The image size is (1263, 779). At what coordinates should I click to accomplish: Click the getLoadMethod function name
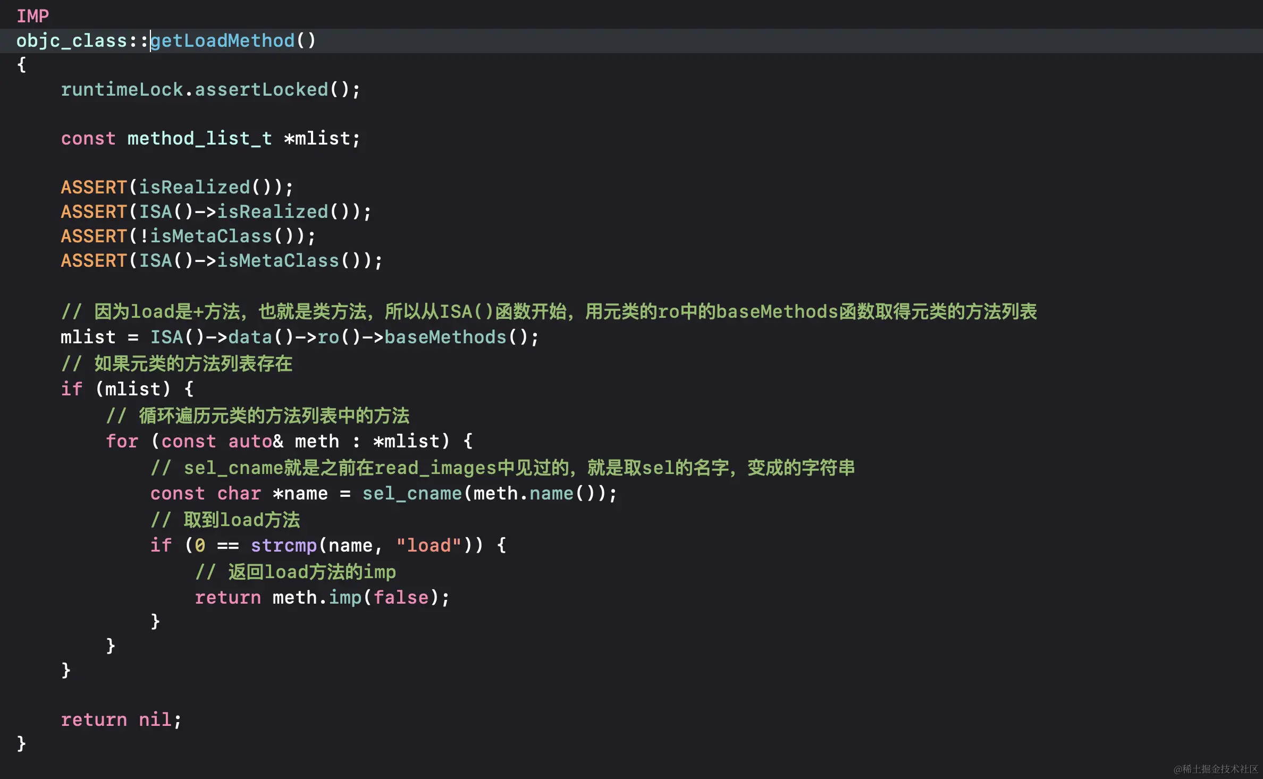click(x=222, y=40)
